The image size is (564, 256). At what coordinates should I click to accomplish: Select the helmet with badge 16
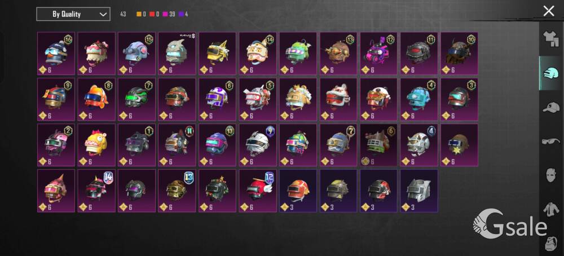[56, 54]
